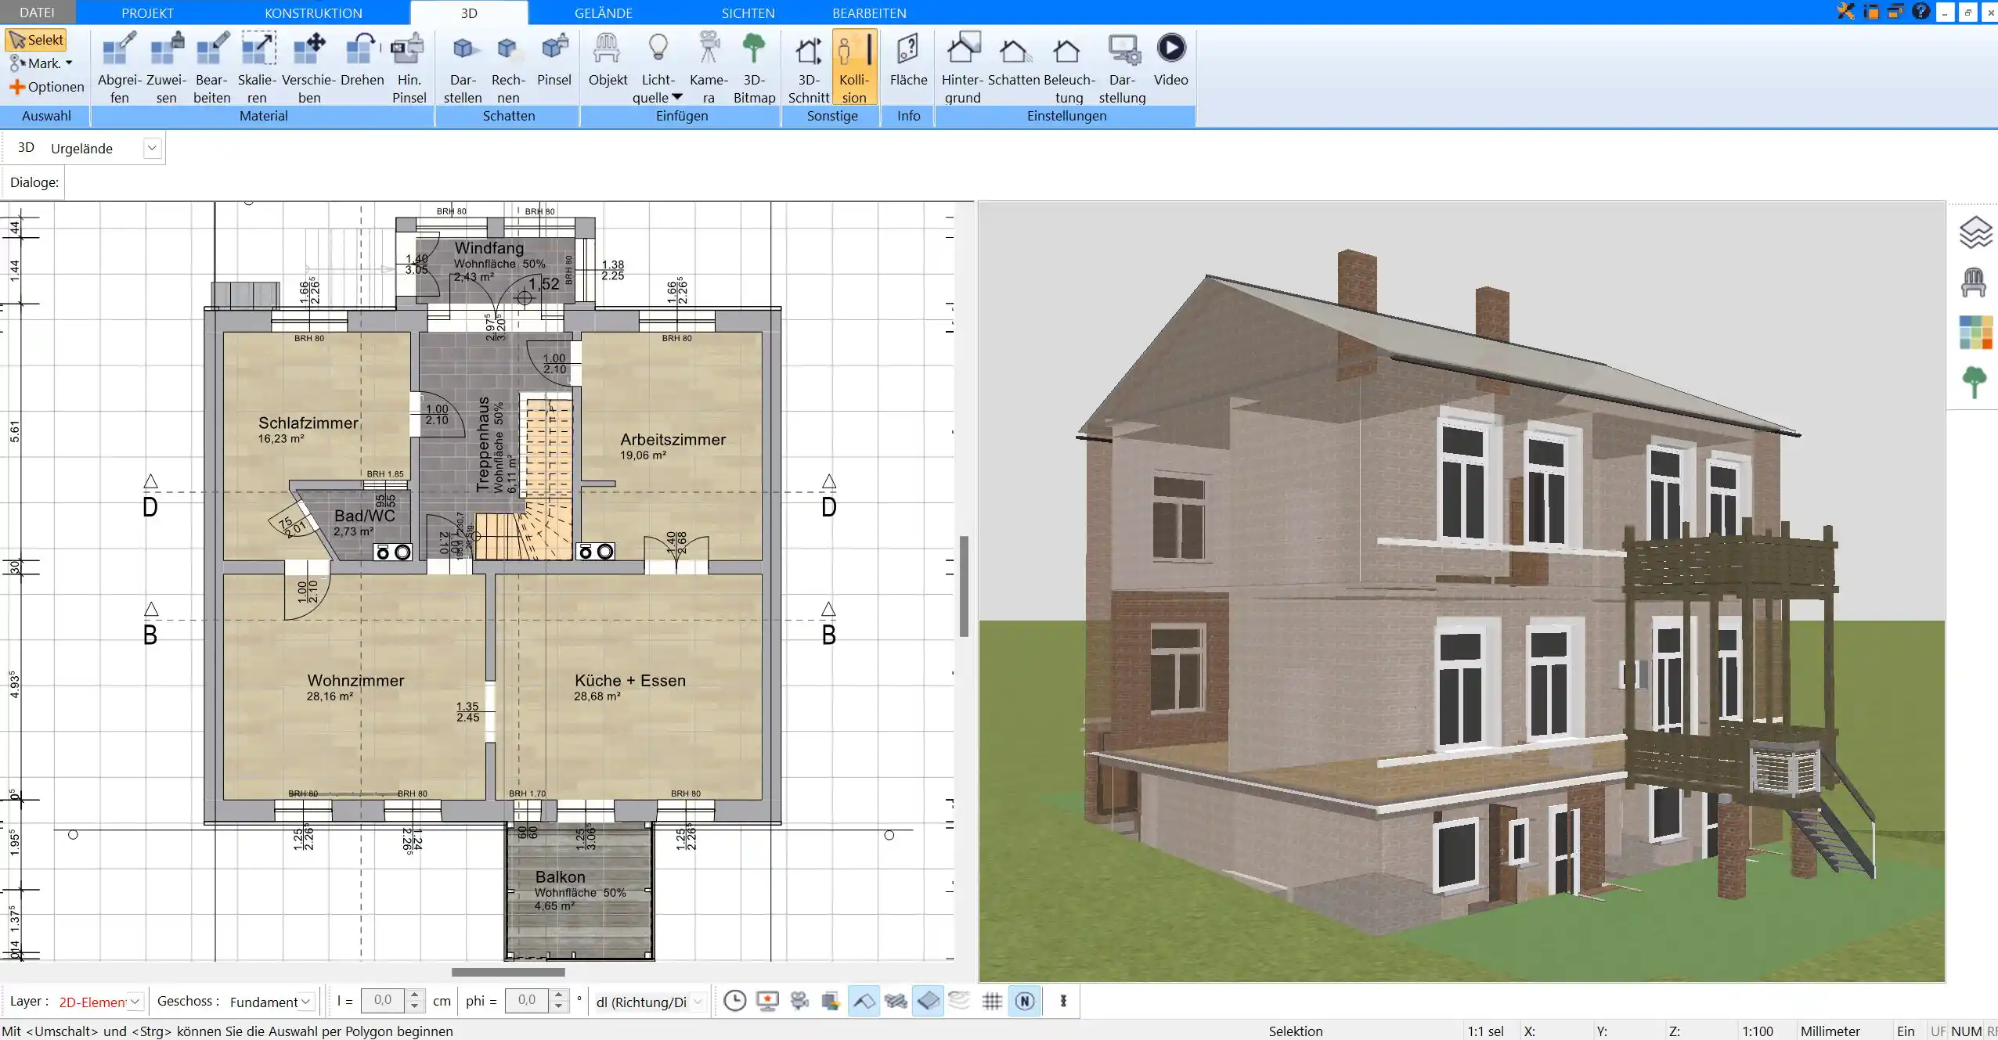Open the layers panel from right sidebar
Image resolution: width=1998 pixels, height=1040 pixels.
(1975, 232)
